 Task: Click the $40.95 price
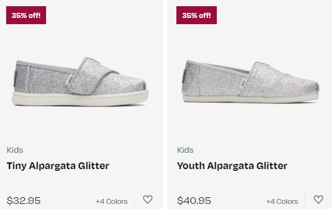click(x=194, y=201)
